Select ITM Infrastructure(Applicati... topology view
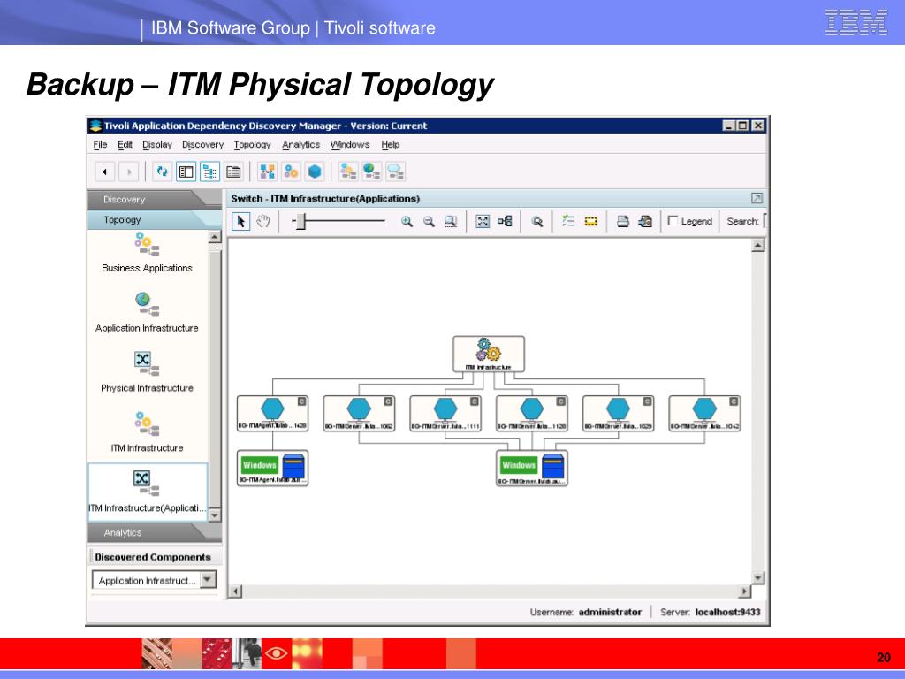 point(148,492)
